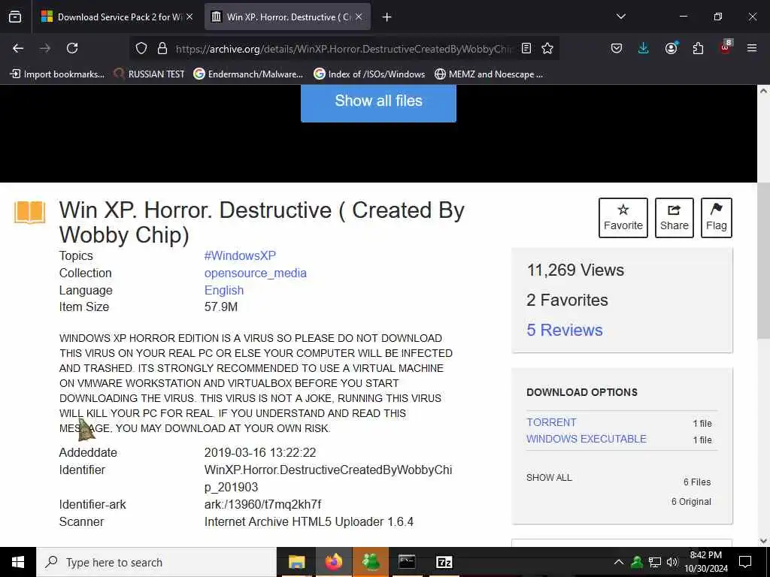Open MEMZ and Noescape bookmark
The image size is (770, 577).
tap(489, 74)
